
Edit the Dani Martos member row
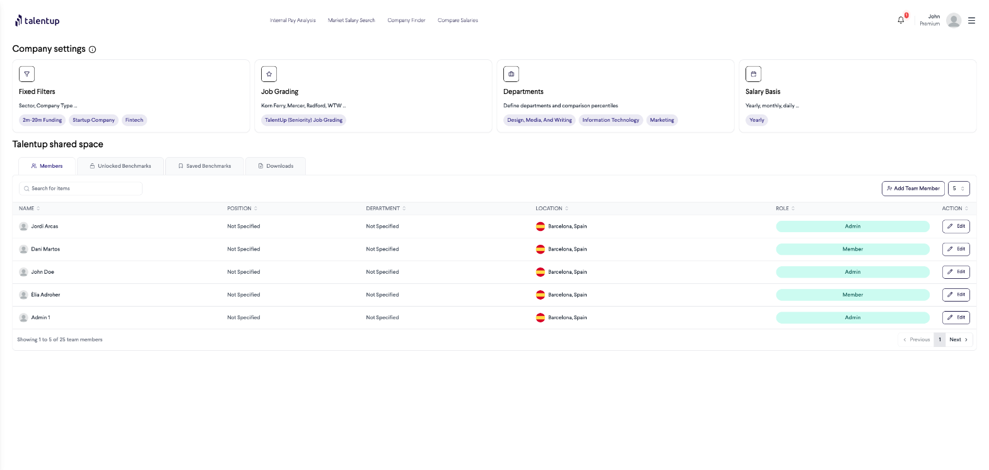coord(956,249)
